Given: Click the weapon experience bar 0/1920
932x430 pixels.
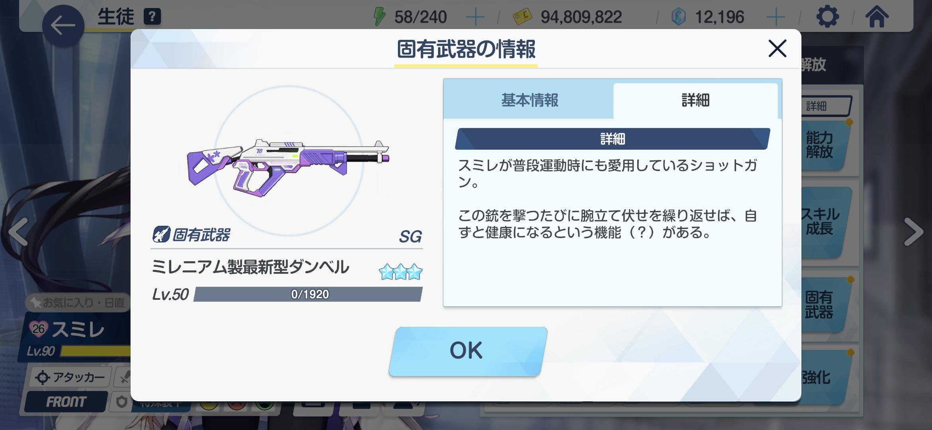Looking at the screenshot, I should click(308, 294).
